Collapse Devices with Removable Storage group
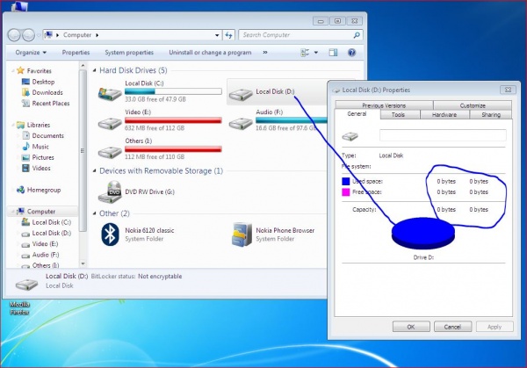This screenshot has width=527, height=368. (x=95, y=170)
